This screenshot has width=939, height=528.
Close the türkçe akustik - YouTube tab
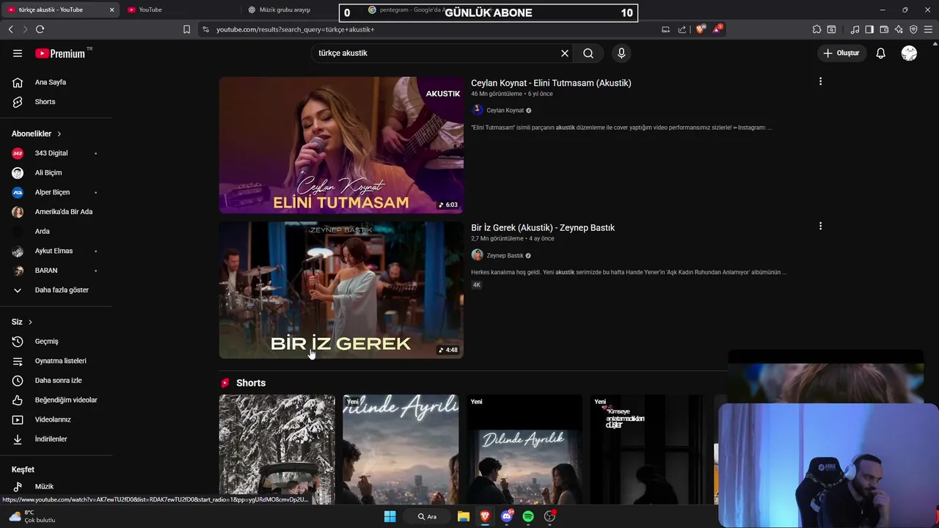[x=112, y=10]
